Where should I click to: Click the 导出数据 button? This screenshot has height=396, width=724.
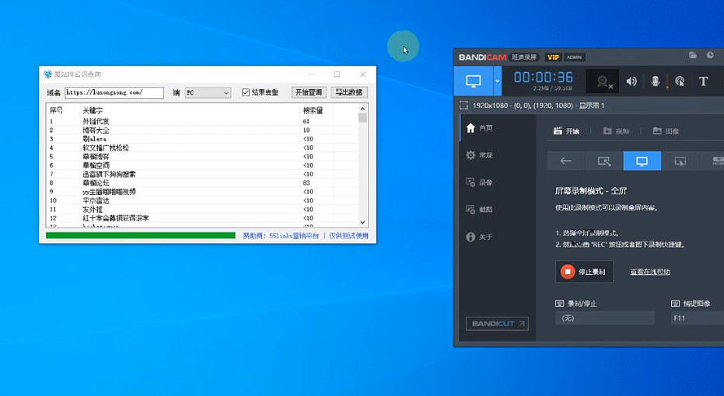[349, 92]
